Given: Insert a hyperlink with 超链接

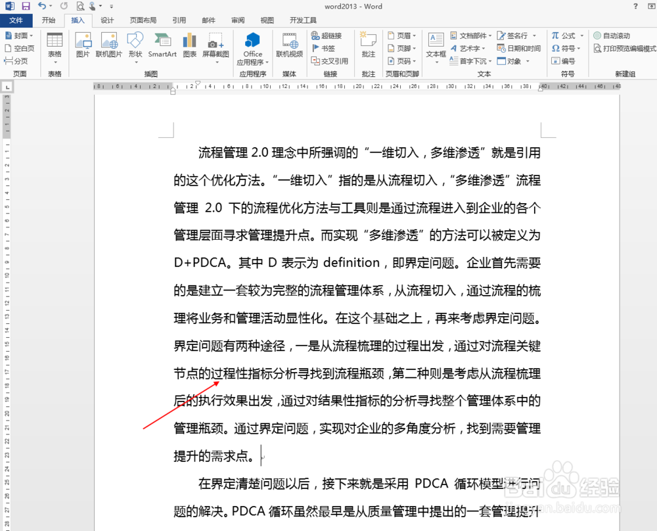Looking at the screenshot, I should (327, 35).
